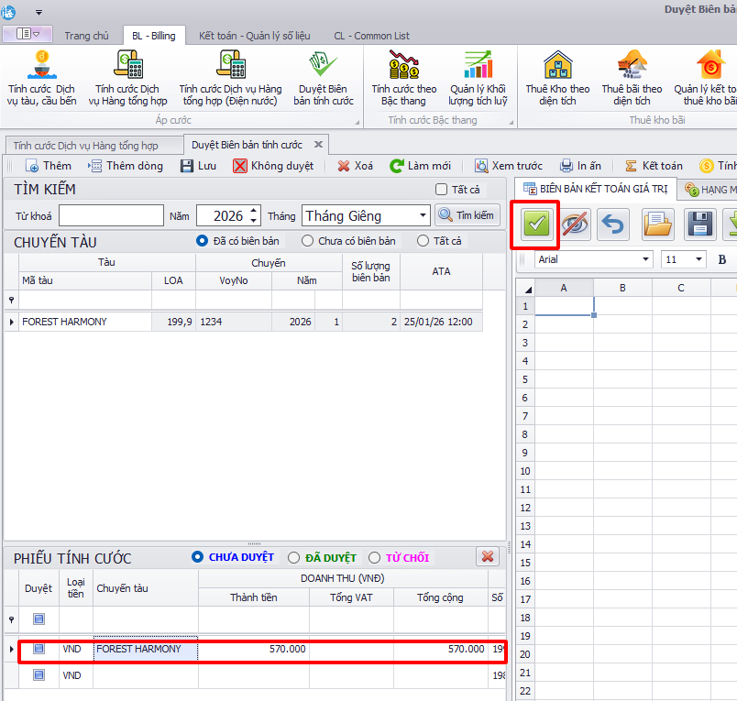Click the open folder icon in spreadsheet toolbar
The image size is (737, 701).
657,225
